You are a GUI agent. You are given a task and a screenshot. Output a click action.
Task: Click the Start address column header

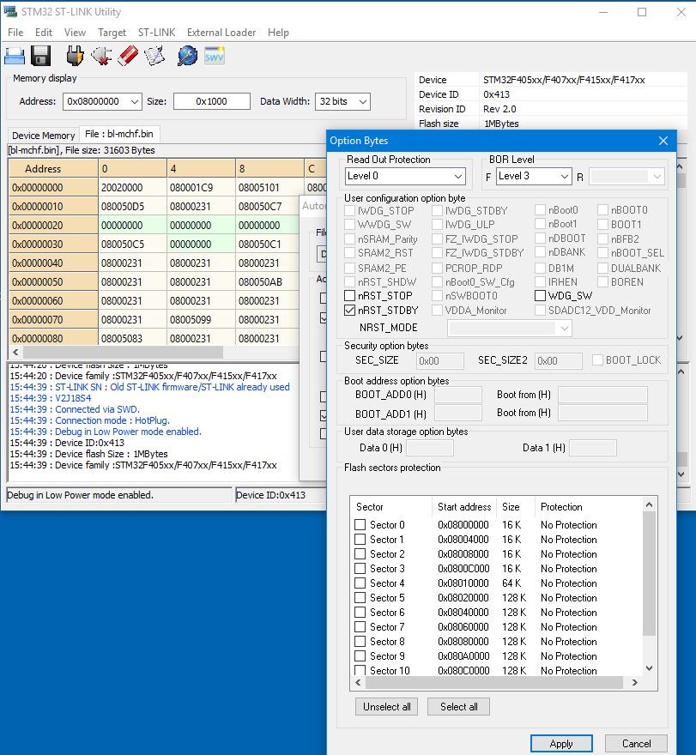point(464,506)
